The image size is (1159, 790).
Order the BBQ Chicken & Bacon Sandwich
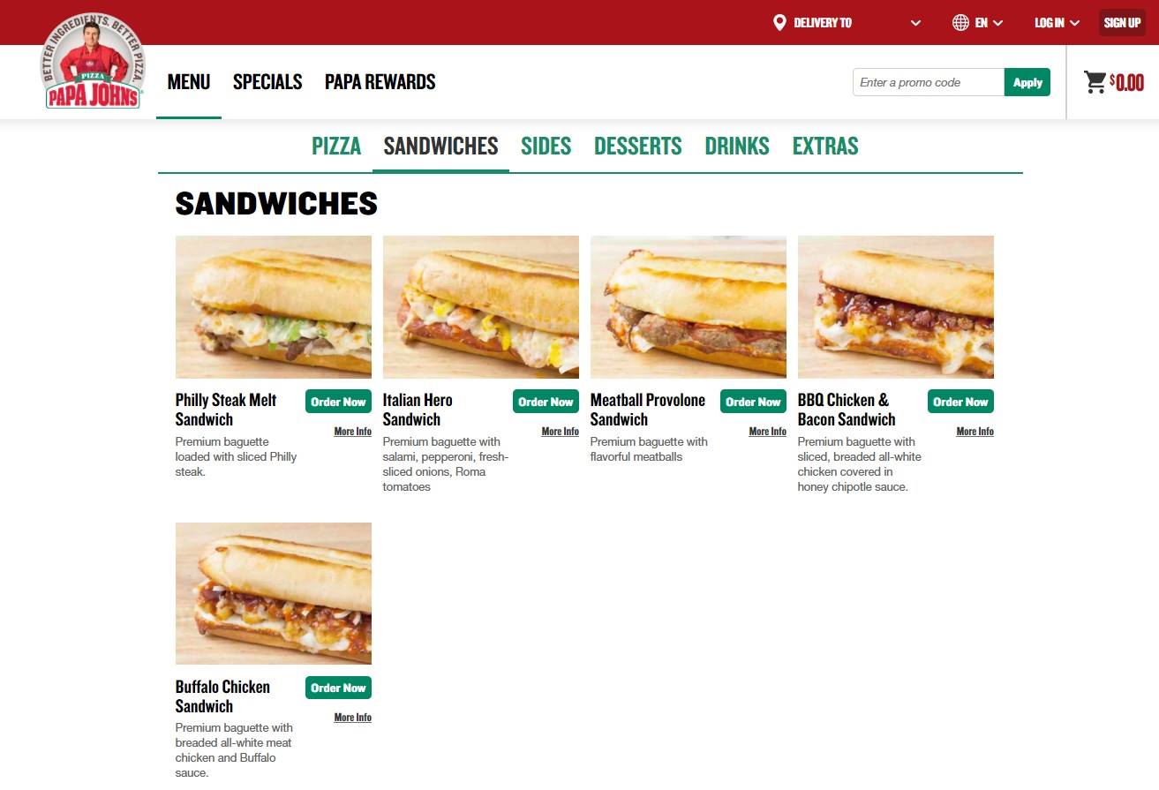click(x=960, y=402)
